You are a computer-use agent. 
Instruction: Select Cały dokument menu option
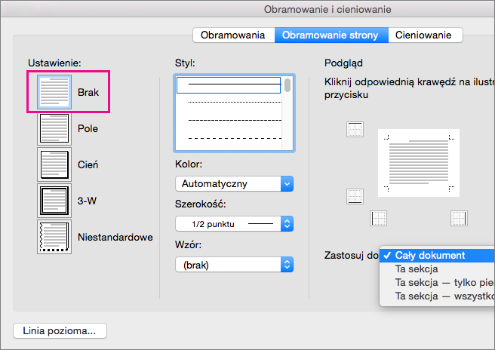[437, 255]
